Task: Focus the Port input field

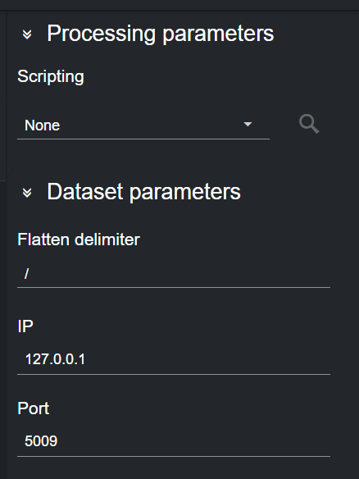Action: tap(174, 441)
